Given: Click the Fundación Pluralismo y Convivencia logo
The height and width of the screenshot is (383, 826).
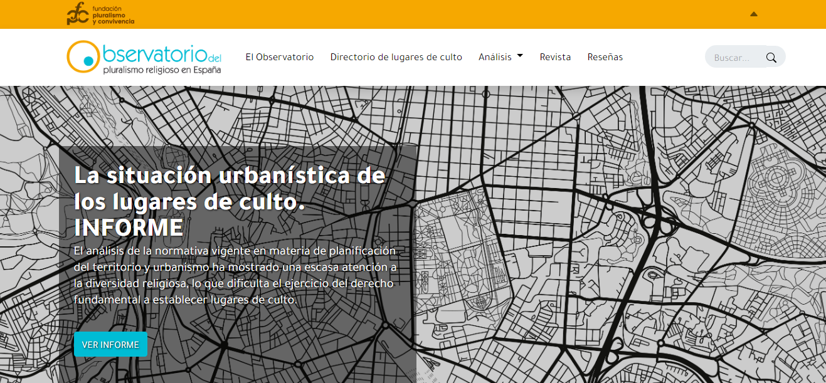Looking at the screenshot, I should [x=100, y=14].
